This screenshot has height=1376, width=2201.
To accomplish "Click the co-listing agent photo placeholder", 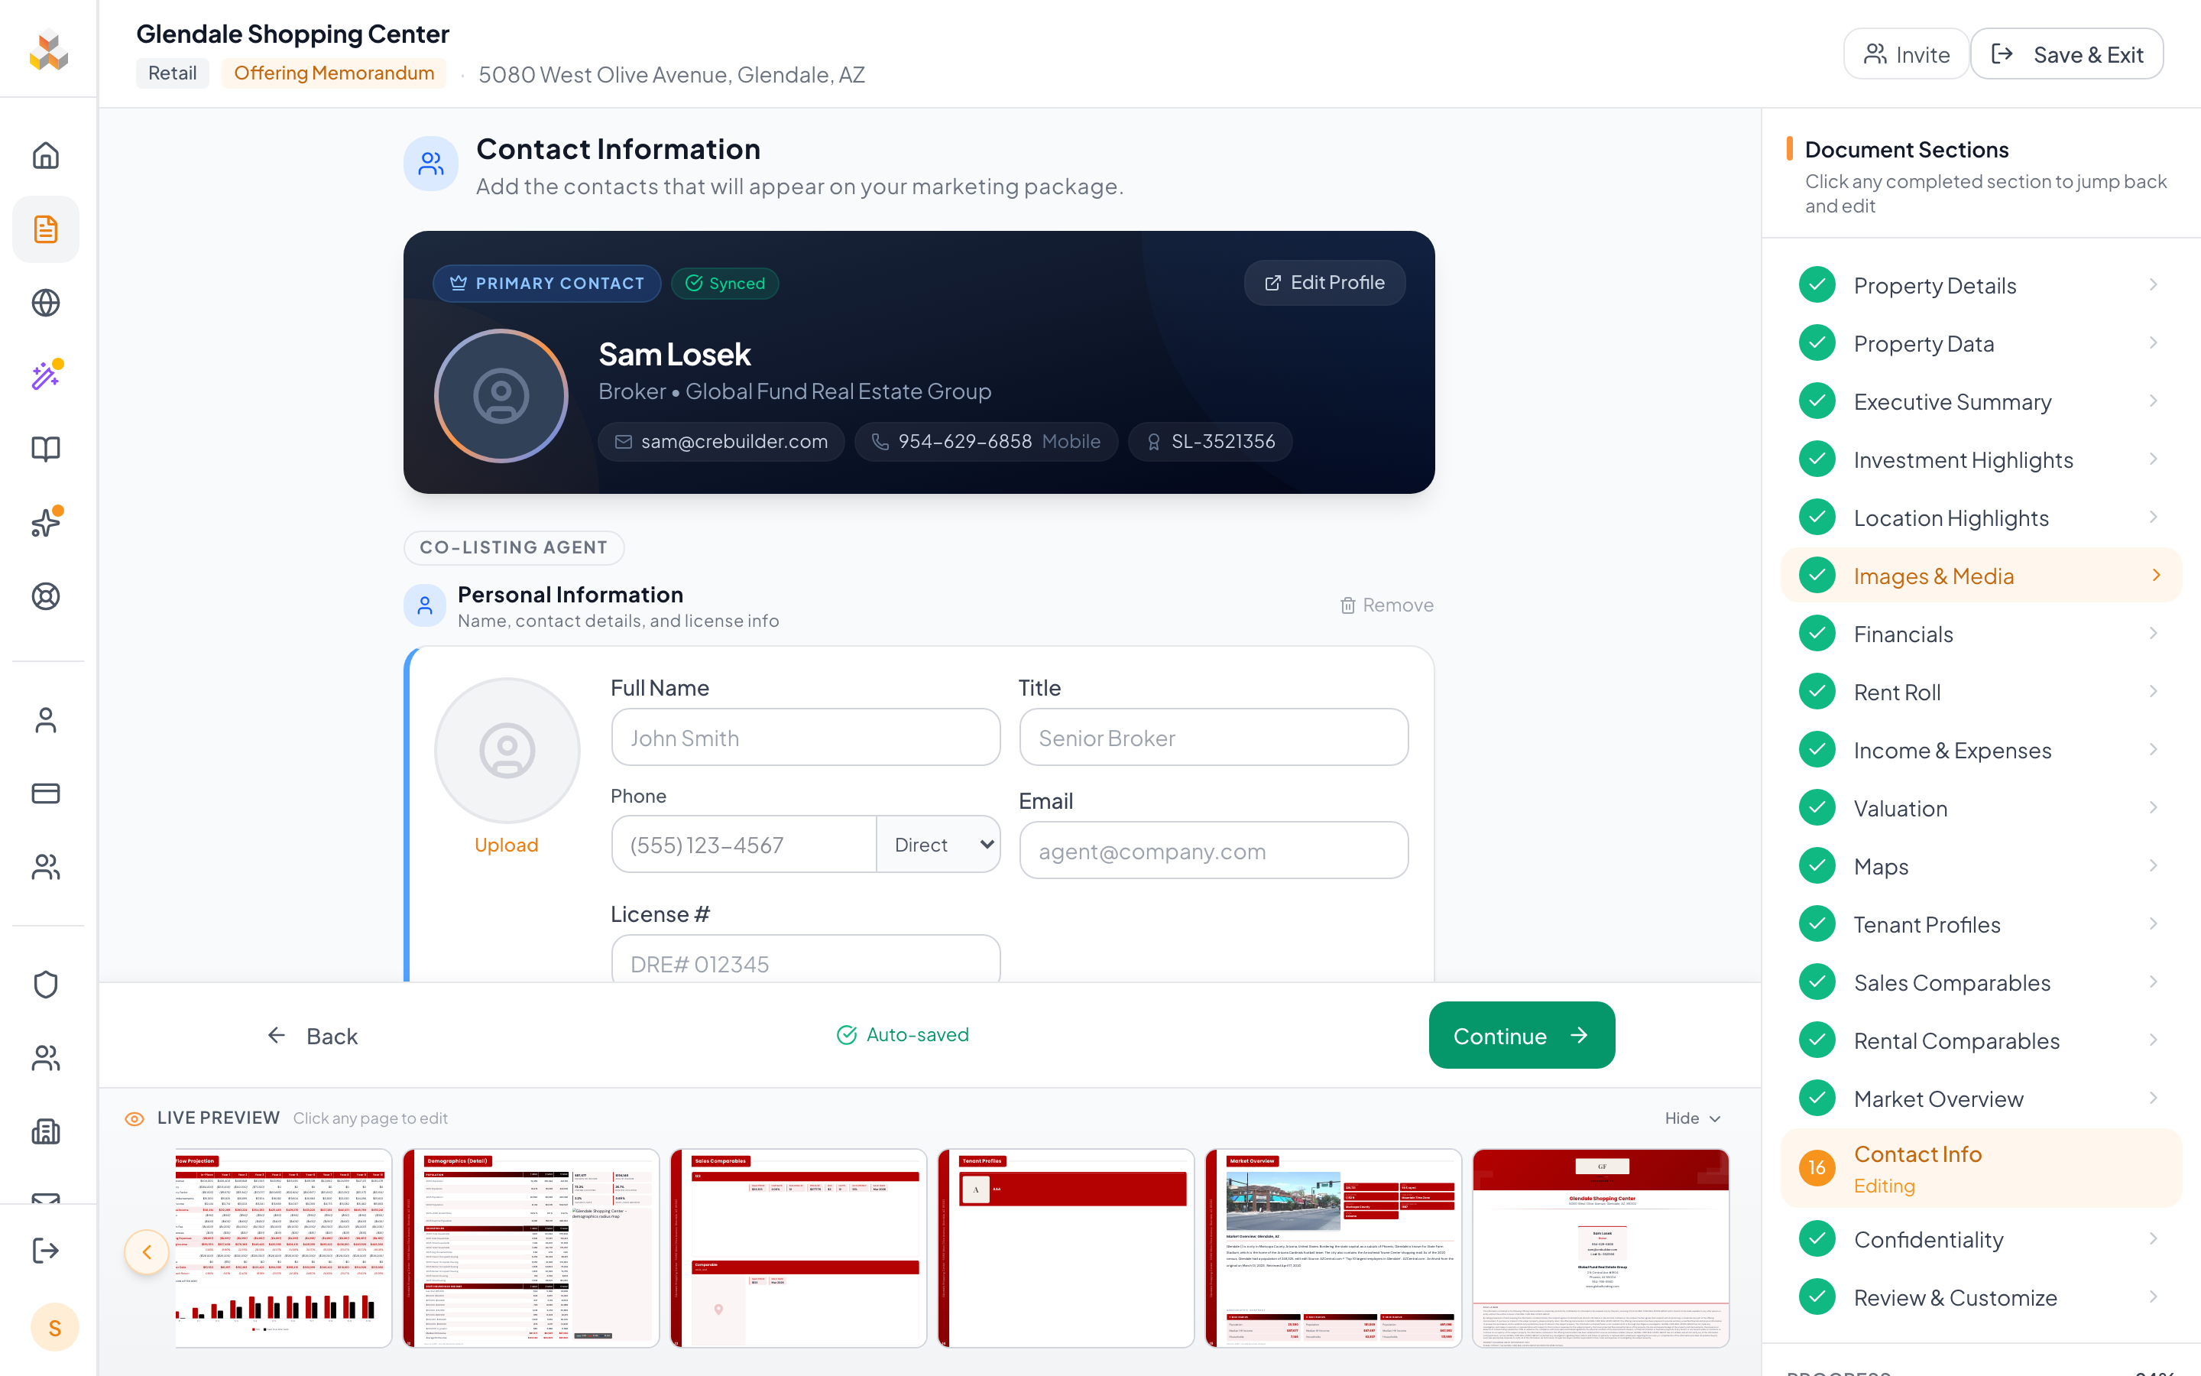I will [507, 751].
